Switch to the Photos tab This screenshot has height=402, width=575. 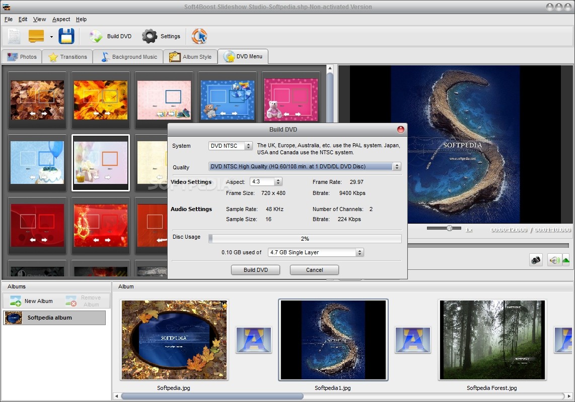[x=22, y=57]
